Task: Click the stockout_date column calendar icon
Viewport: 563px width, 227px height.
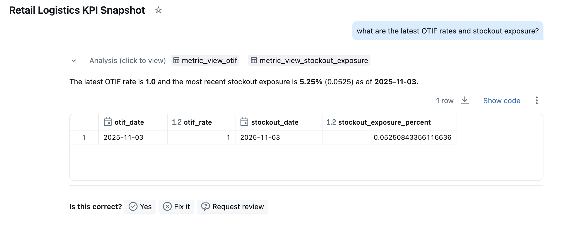Action: coord(244,122)
